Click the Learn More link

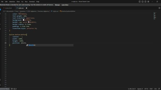click(x=65, y=5)
